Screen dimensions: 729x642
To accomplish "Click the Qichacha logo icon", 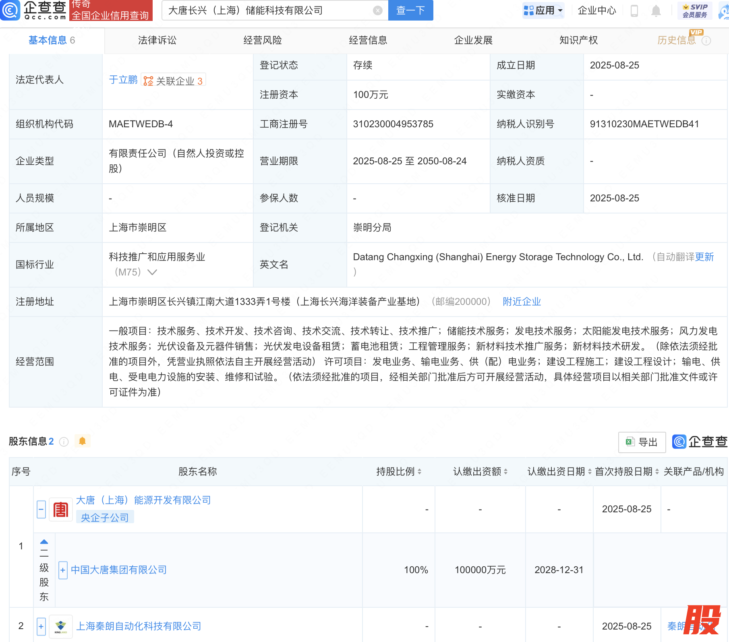I will pyautogui.click(x=10, y=10).
